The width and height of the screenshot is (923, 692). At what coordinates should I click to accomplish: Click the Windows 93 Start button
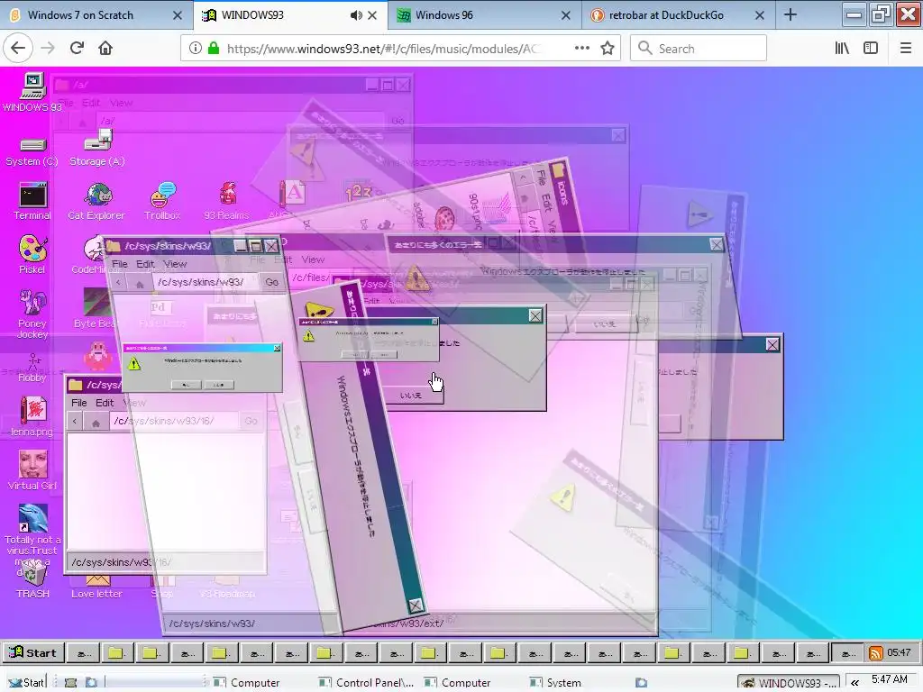click(x=33, y=652)
